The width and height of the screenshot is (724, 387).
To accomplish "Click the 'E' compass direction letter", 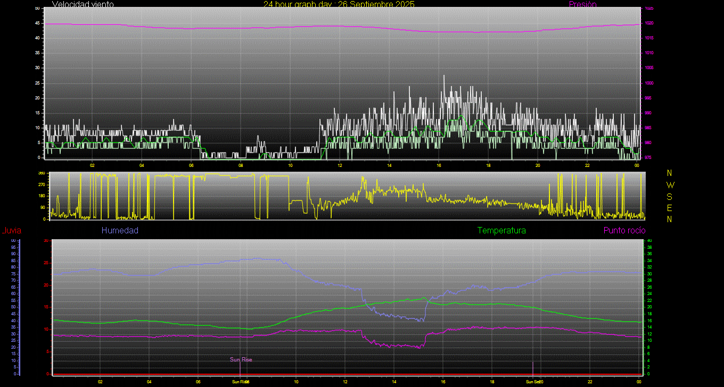I will [670, 208].
